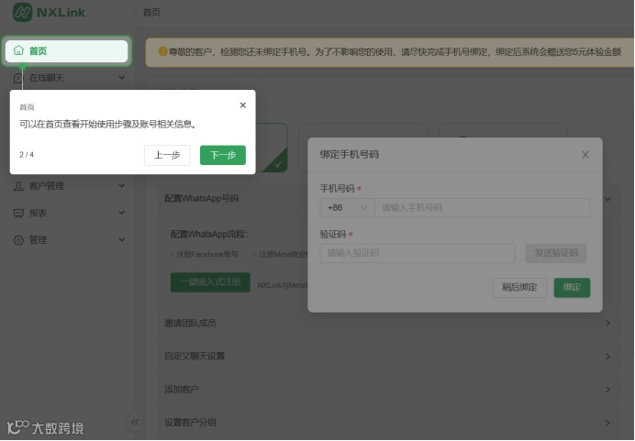Expand 设置客户分组 row arrow
Image resolution: width=635 pixels, height=441 pixels.
[x=607, y=423]
